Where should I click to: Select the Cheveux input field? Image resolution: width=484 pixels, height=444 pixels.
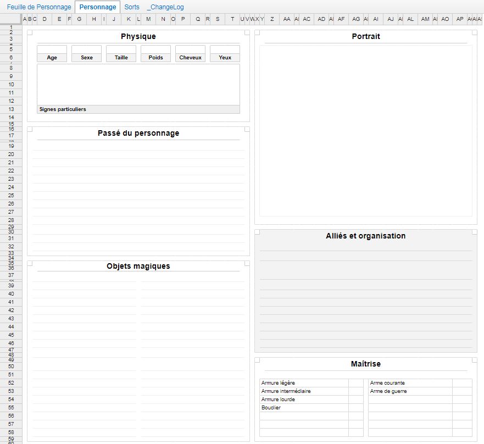191,49
